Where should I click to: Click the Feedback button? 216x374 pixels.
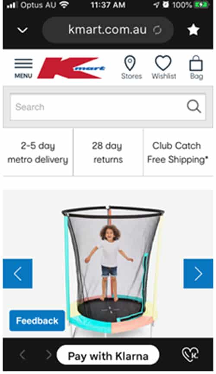[37, 320]
